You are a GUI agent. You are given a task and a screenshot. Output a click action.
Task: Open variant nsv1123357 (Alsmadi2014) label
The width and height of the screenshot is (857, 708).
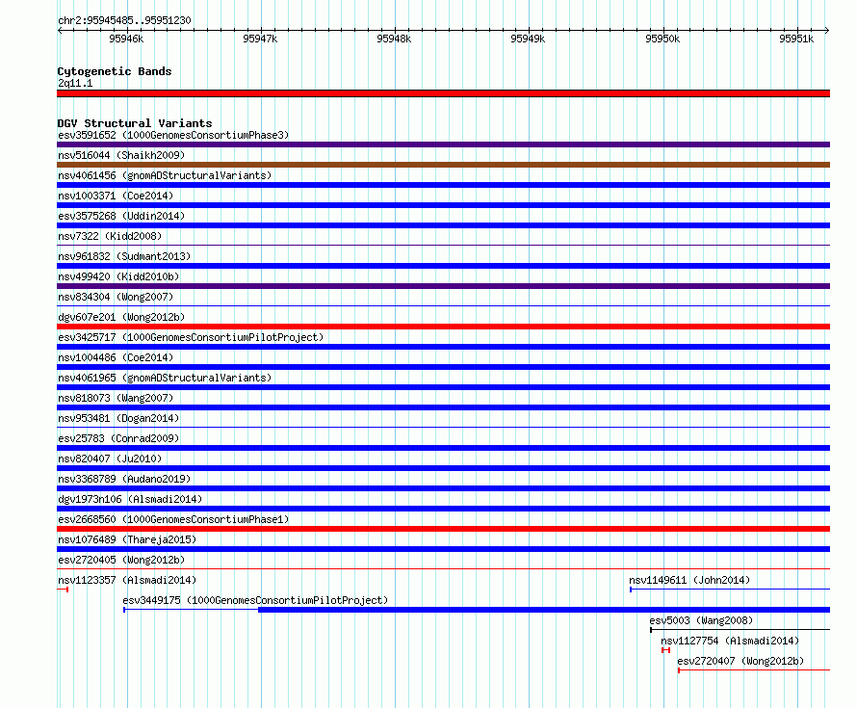127,580
